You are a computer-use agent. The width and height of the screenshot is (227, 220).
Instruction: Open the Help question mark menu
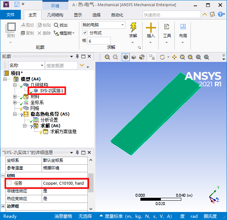(x=221, y=14)
